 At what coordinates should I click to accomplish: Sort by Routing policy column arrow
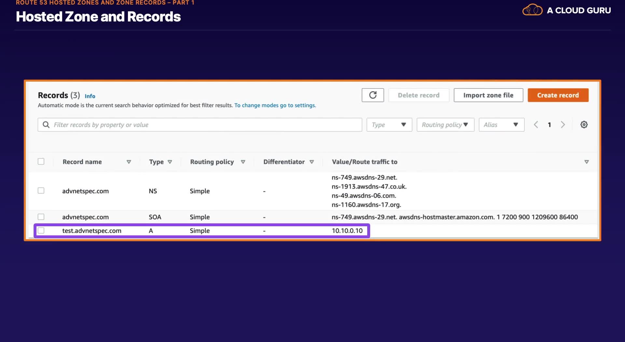pyautogui.click(x=243, y=162)
